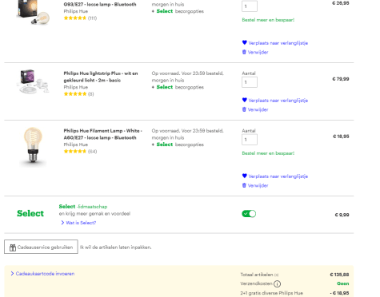Move A60/E27 Filament Lamp to verlanglijstje
Viewport: 380px width, 297px height.
pyautogui.click(x=278, y=176)
